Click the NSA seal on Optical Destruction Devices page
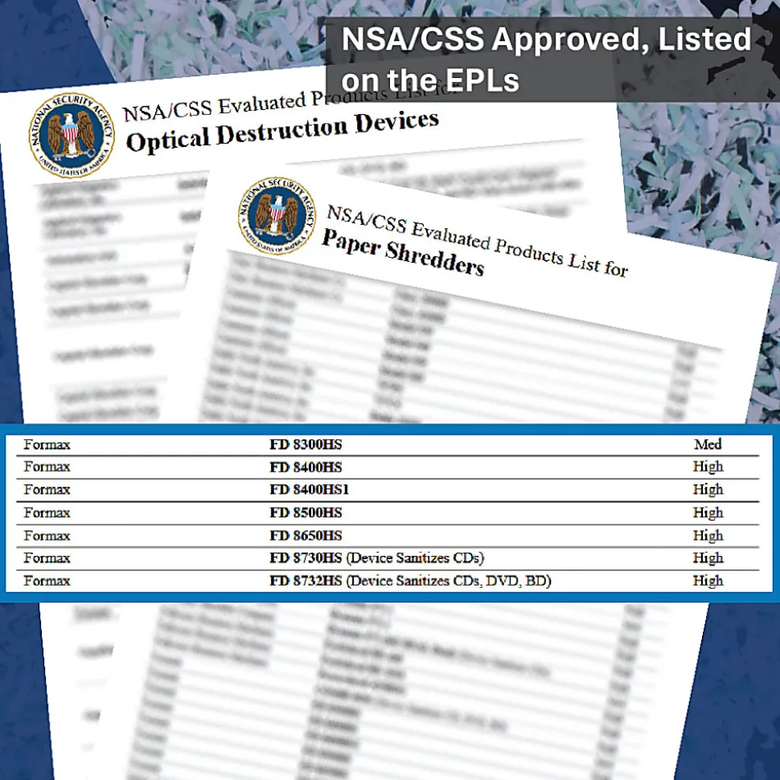This screenshot has height=780, width=780. [72, 135]
